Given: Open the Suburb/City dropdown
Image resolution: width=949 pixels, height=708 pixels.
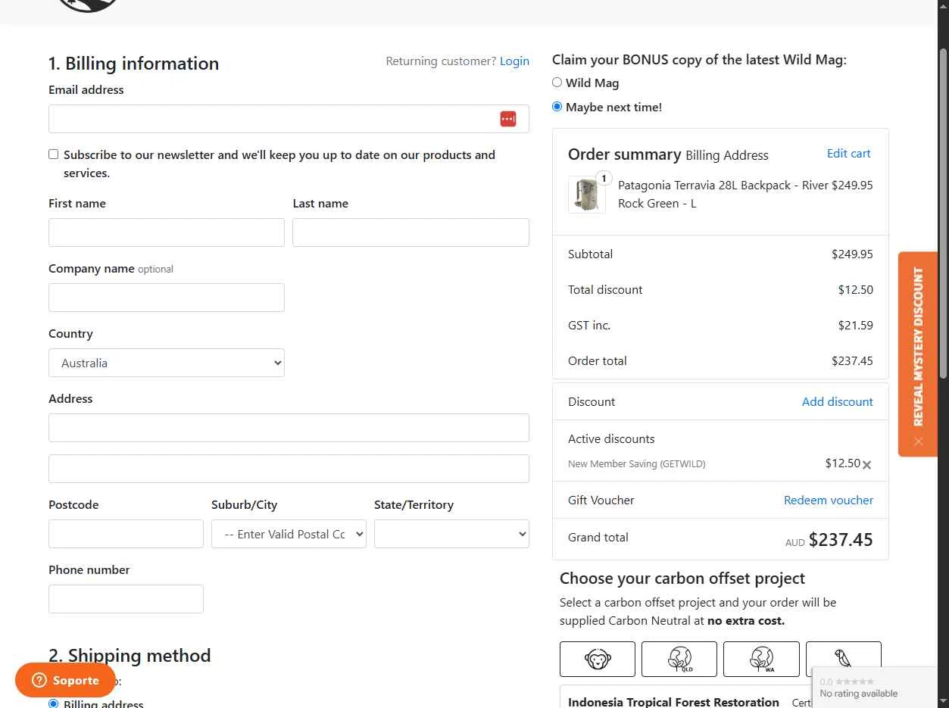Looking at the screenshot, I should point(289,534).
